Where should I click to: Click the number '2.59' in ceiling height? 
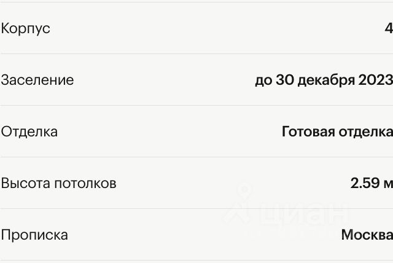pos(365,183)
